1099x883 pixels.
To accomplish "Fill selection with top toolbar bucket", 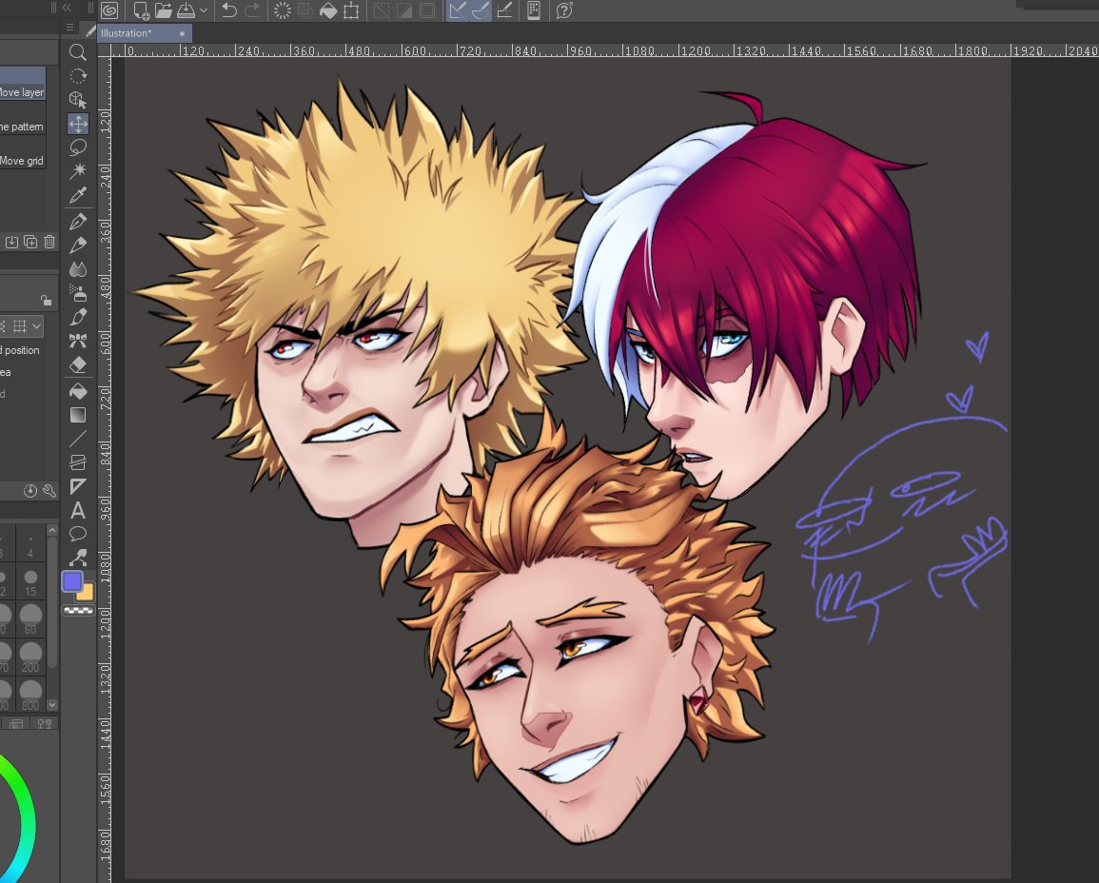I will (328, 10).
